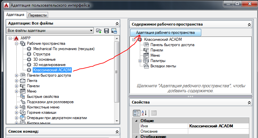This screenshot has height=138, width=258.
Task: Select Классический ACADM in the left tree
Action: click(x=52, y=70)
